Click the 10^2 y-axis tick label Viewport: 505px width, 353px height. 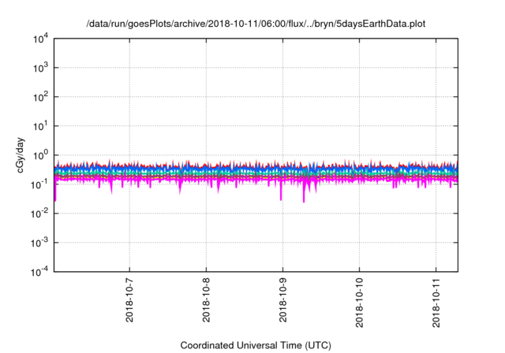point(41,97)
